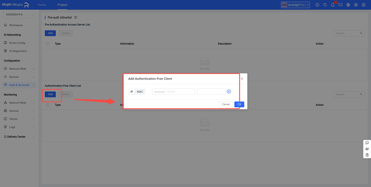Click the plus circle icon in header
The image size is (371, 187).
pos(317,5)
